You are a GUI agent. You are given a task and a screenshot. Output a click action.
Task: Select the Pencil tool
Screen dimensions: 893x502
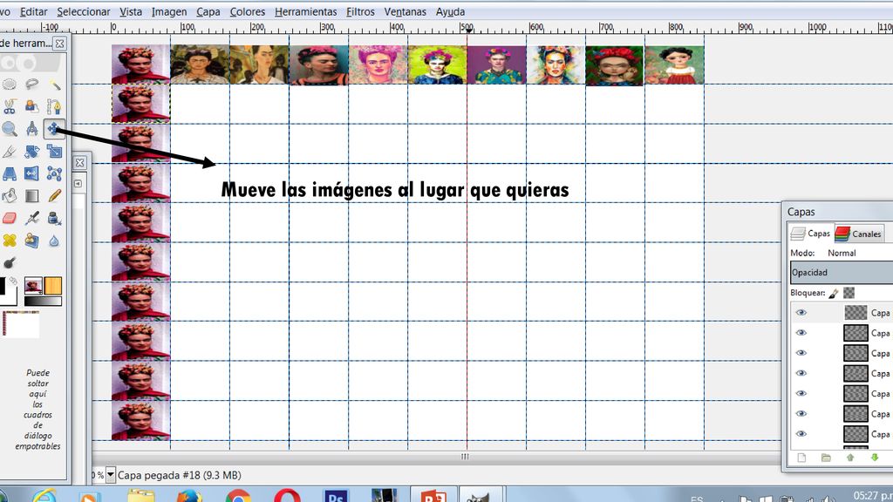pos(54,196)
